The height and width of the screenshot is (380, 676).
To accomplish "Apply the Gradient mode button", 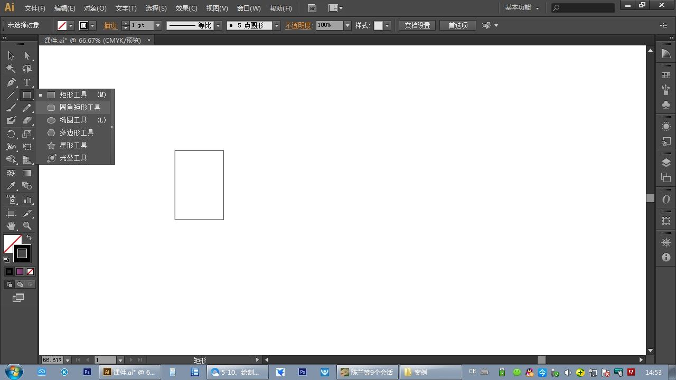I will click(20, 271).
